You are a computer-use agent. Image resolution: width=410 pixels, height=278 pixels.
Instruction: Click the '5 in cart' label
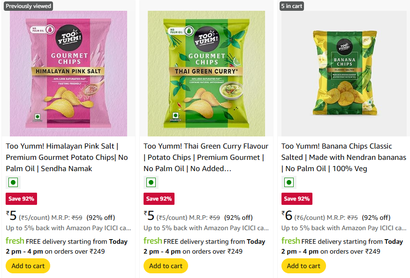[292, 6]
